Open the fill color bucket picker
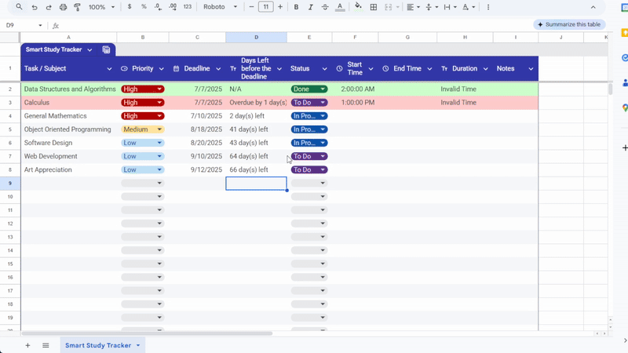Screen dimensions: 628x353 click(x=359, y=7)
